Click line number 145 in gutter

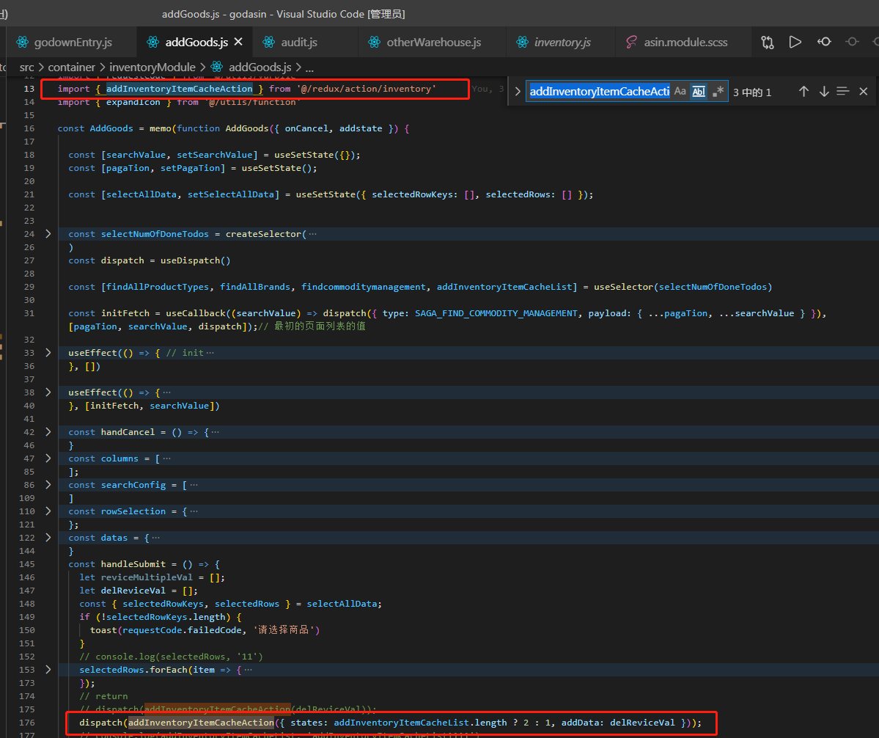tap(26, 564)
